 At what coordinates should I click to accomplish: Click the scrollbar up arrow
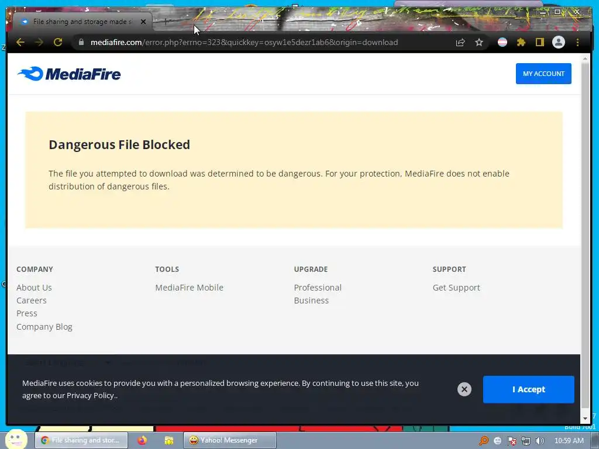click(585, 59)
